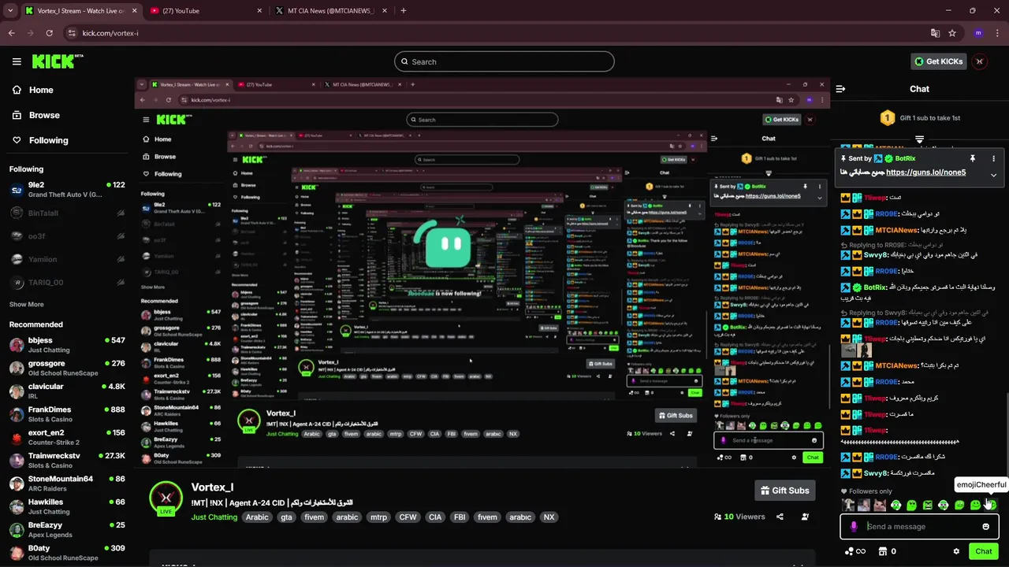Insert the emojiCheerful emote
Image resolution: width=1009 pixels, height=567 pixels.
[991, 505]
